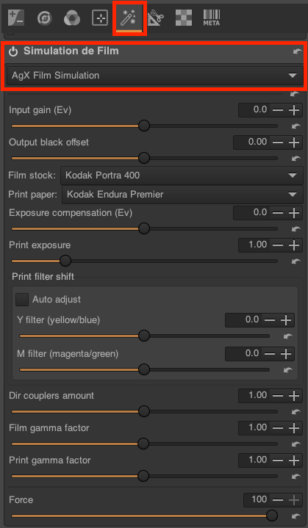The width and height of the screenshot is (308, 528).
Task: Click the Y filter value field
Action: [243, 320]
